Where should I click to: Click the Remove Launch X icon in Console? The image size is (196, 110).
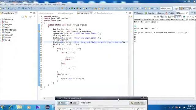[158, 16]
